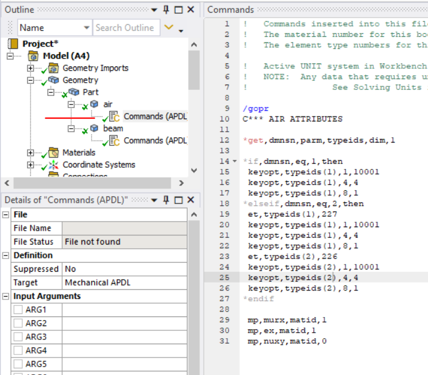Click in the Search Outline field
This screenshot has width=428, height=375.
pos(127,28)
